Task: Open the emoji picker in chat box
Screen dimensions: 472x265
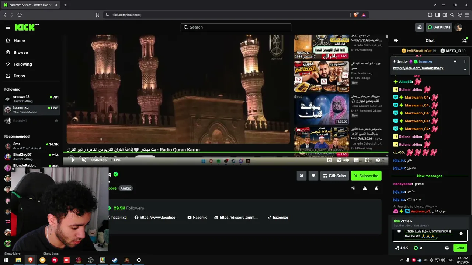Action: tap(461, 234)
